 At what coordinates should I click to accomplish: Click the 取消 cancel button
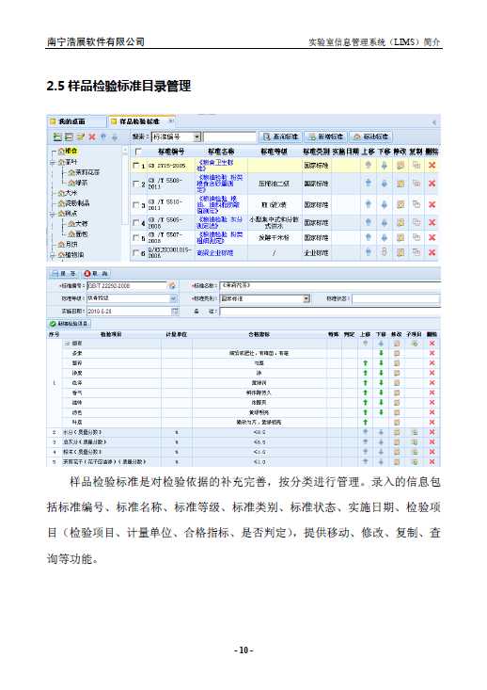[x=96, y=274]
